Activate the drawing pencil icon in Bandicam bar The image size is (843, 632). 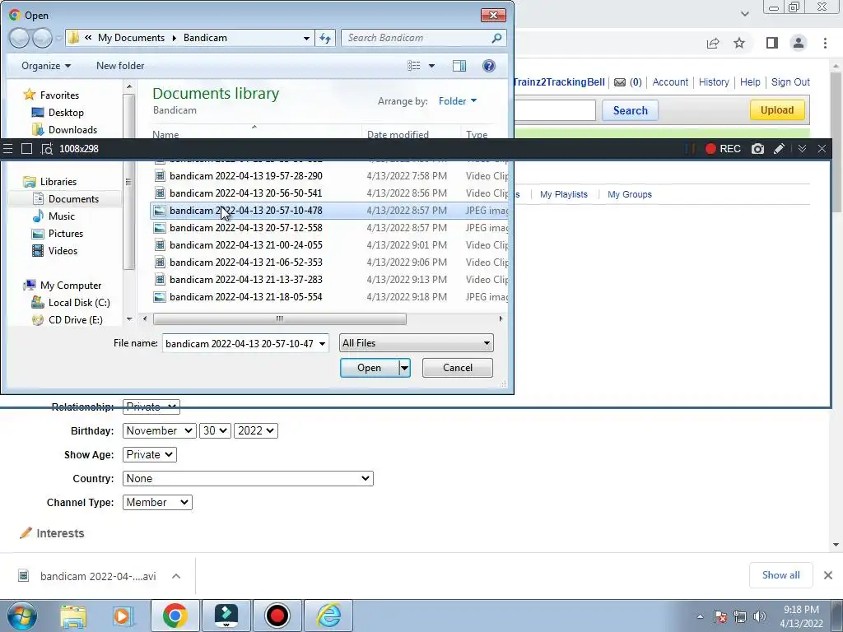pyautogui.click(x=779, y=149)
